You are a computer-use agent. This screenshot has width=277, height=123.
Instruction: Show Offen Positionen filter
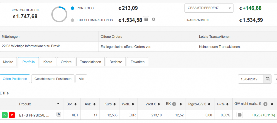click(15, 79)
